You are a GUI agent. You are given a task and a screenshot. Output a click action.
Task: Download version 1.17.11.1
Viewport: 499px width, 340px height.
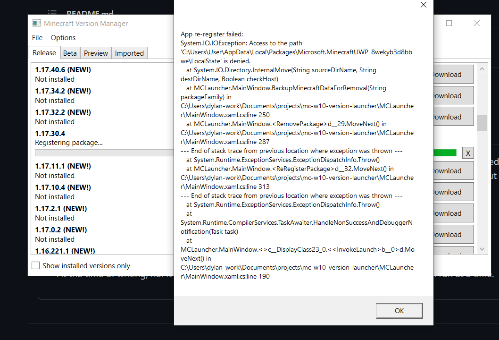(451, 170)
